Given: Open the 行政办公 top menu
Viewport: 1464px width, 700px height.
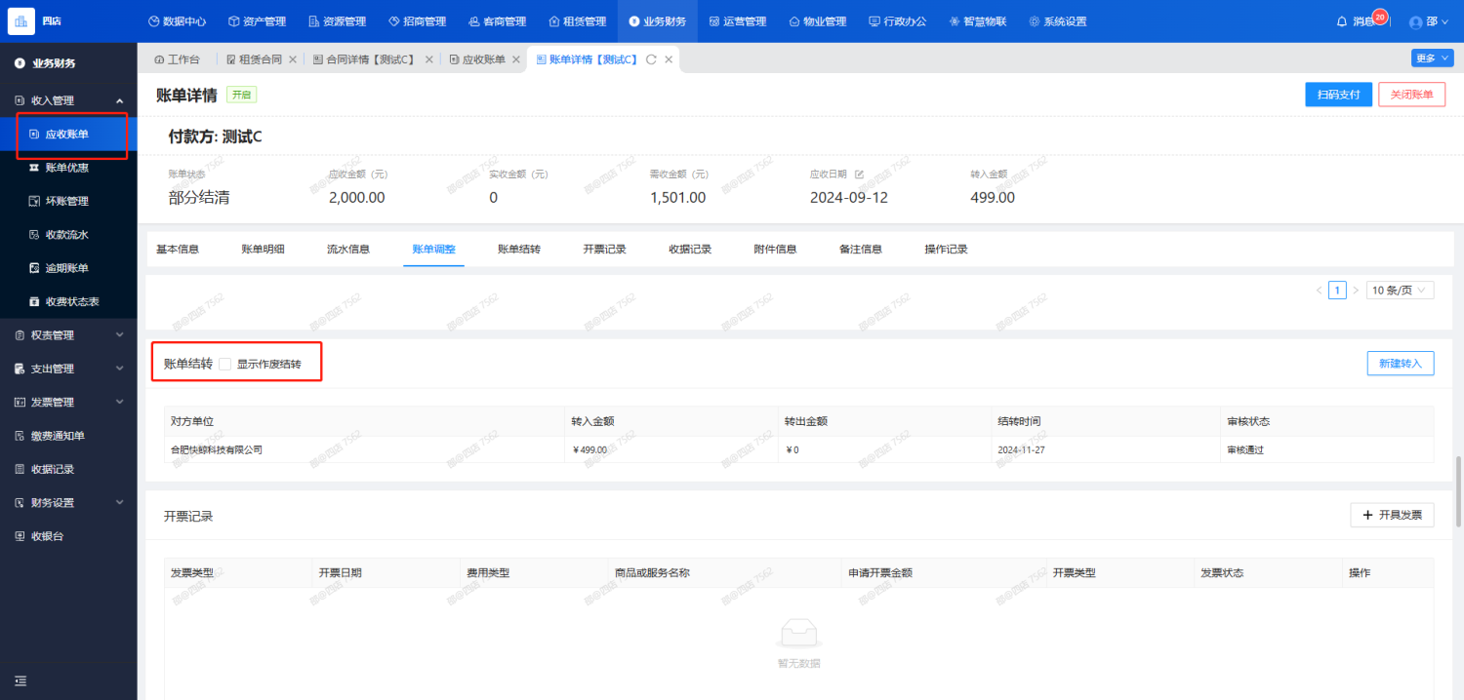Looking at the screenshot, I should (897, 21).
